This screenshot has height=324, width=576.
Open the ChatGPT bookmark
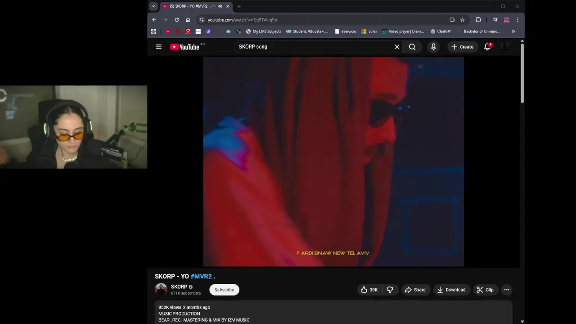coord(441,31)
